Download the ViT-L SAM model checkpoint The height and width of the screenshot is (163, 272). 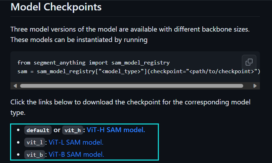76,142
